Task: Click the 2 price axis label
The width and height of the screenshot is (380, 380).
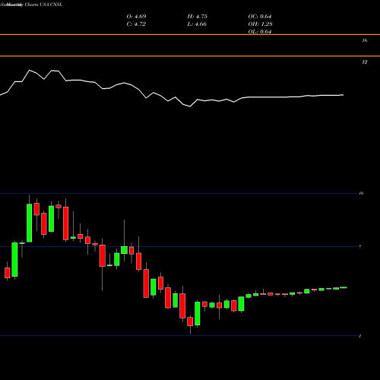Action: coord(360,336)
